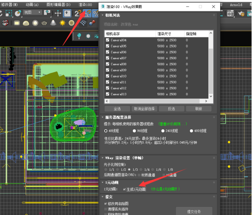Image resolution: width=252 pixels, height=215 pixels.
Task: Toggle the percent snap icon
Action: tap(96, 13)
